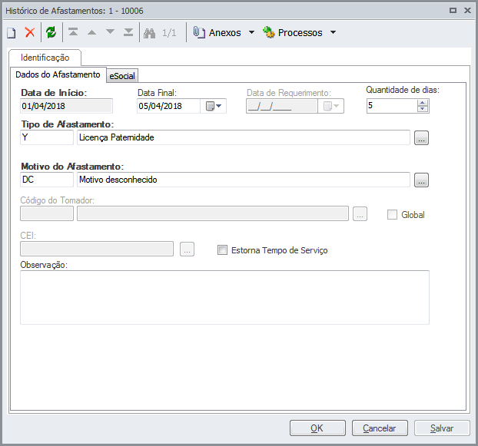Click the CEI input field

coord(97,249)
